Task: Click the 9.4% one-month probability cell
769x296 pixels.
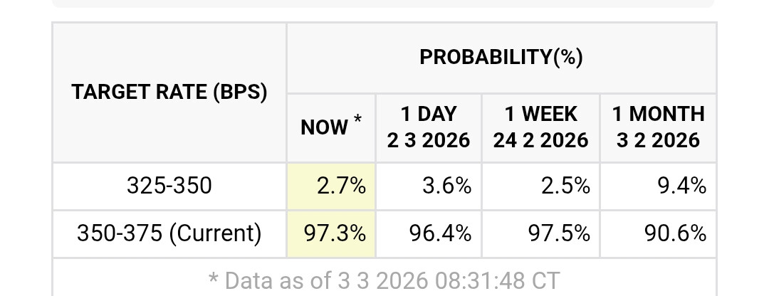Action: [x=659, y=186]
